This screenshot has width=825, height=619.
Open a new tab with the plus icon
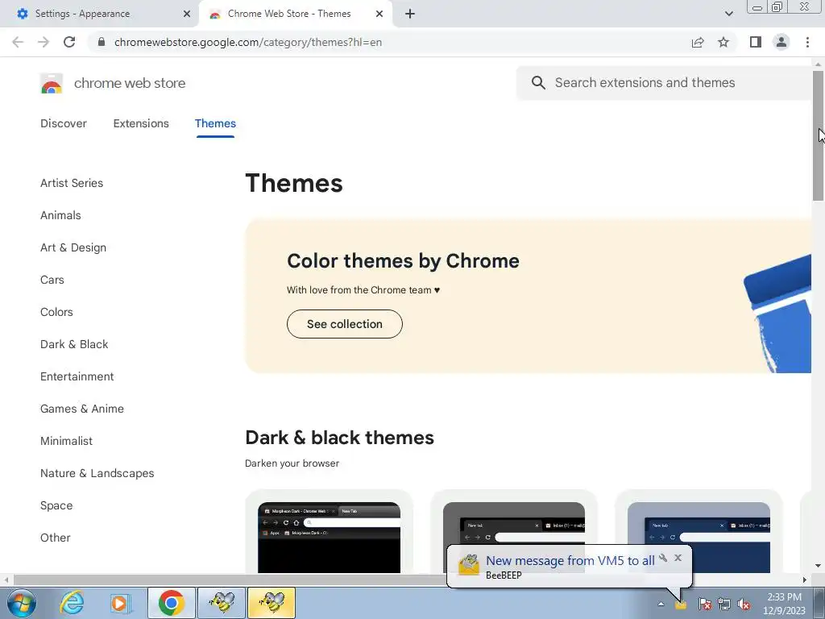(410, 14)
